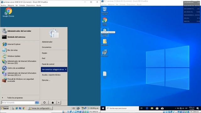
Task: Open Google Chrome shortcut on the server desktop
Action: pyautogui.click(x=8, y=12)
